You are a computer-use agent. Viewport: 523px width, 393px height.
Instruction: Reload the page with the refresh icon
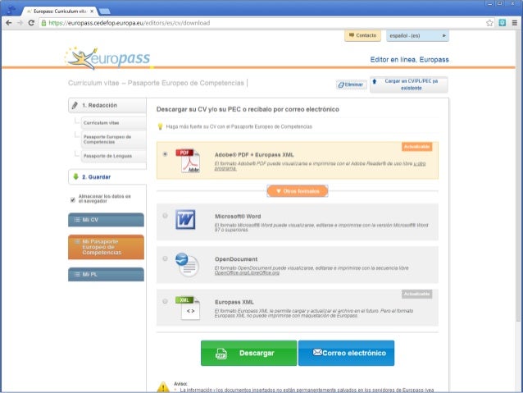(31, 23)
